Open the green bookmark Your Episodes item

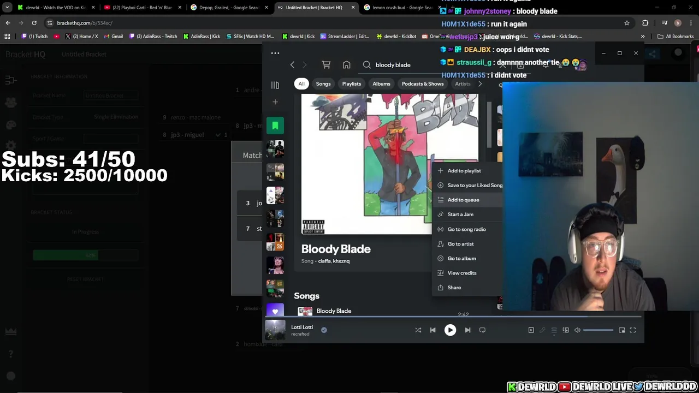(275, 126)
